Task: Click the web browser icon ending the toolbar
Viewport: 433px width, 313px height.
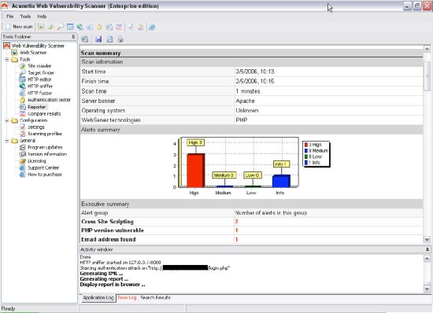Action: tap(152, 27)
